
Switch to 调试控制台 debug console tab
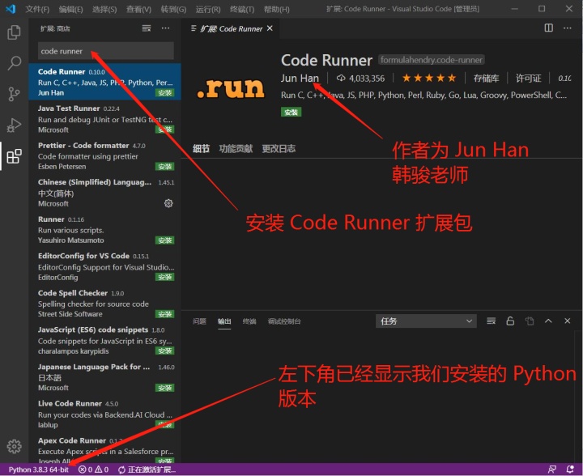284,321
